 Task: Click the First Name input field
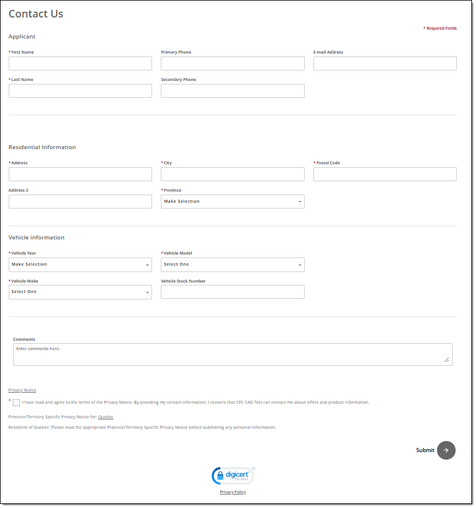click(80, 63)
